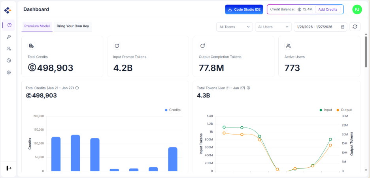Click the Add Credits button

pos(328,9)
